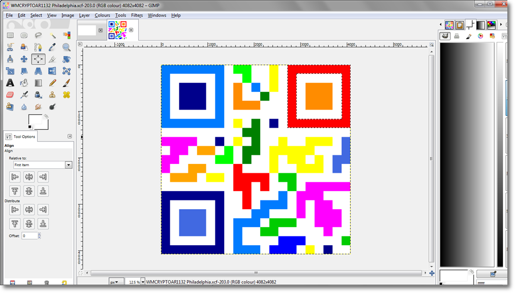The width and height of the screenshot is (515, 293).
Task: Show next dock tabs with right arrow
Action: [501, 25]
